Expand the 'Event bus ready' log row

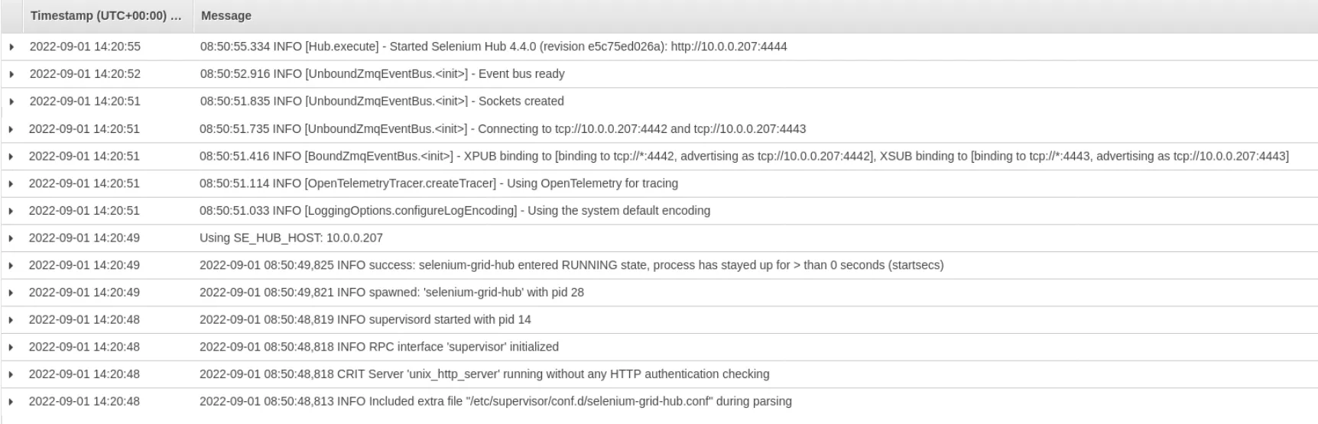[11, 74]
